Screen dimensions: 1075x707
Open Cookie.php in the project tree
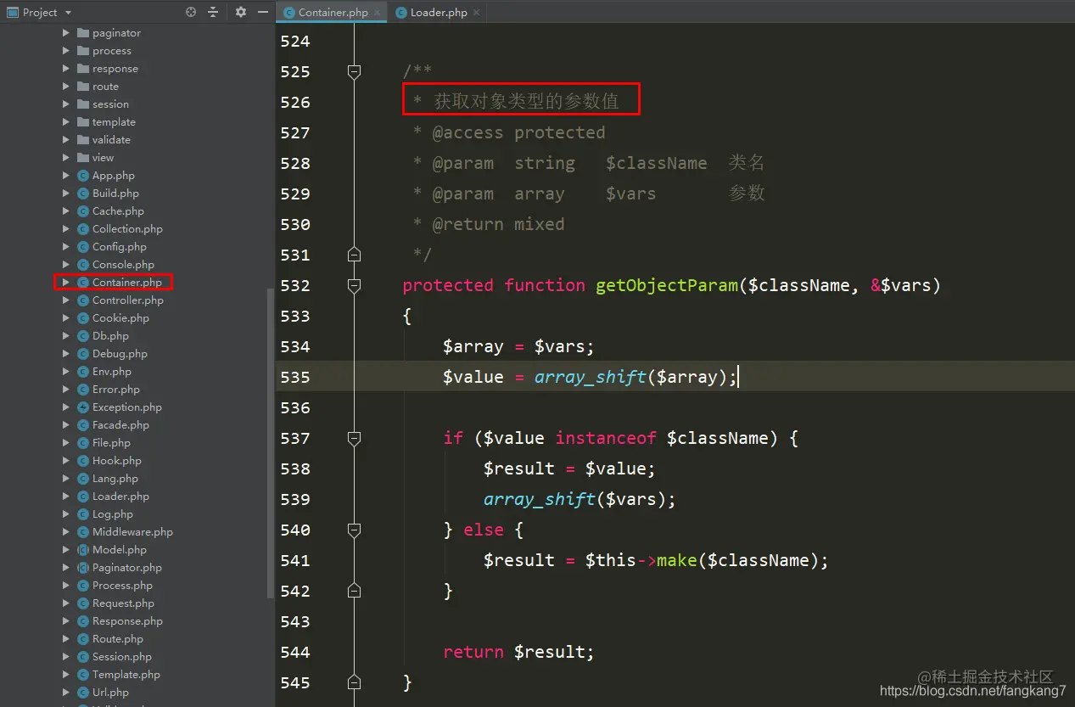pos(120,318)
